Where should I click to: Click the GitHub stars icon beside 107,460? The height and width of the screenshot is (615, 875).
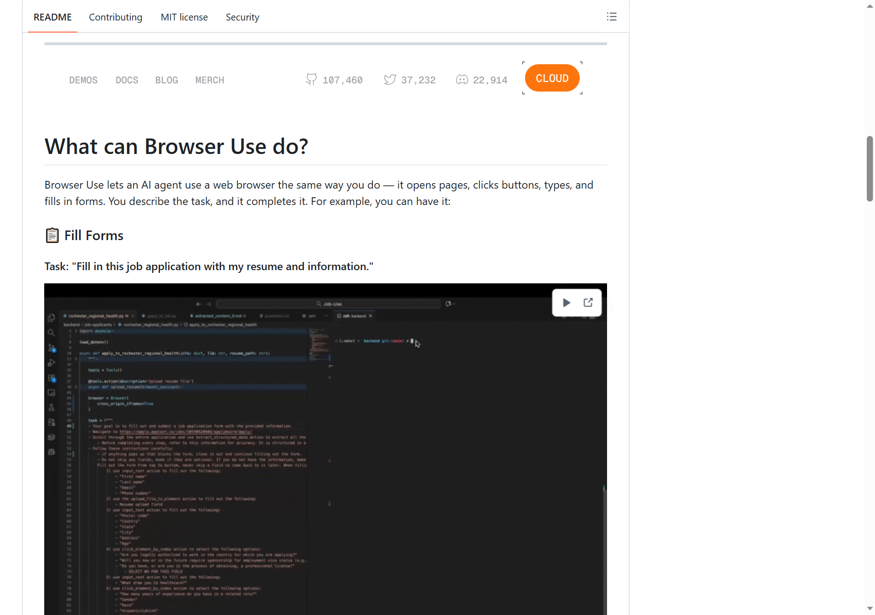[x=311, y=80]
